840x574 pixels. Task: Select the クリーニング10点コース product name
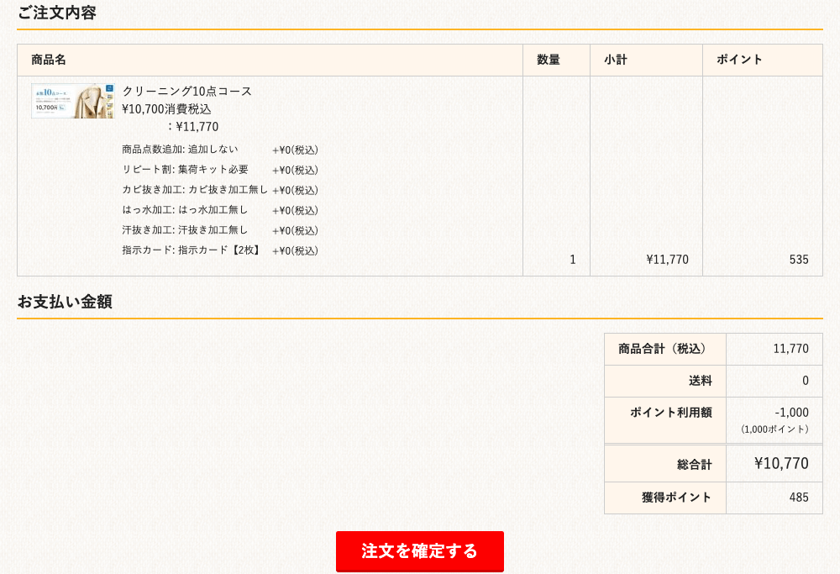click(187, 91)
